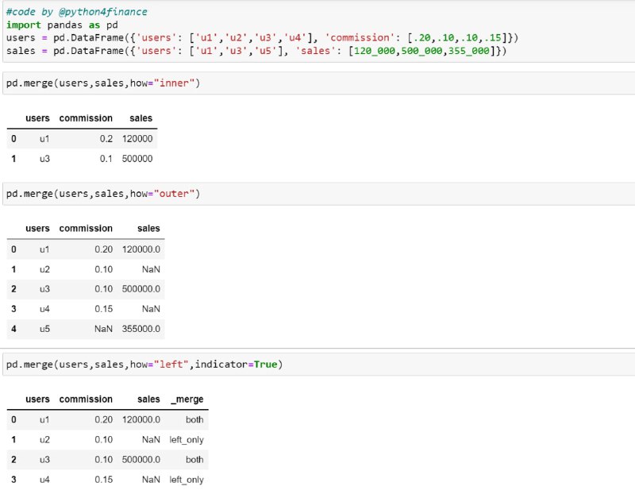635x494 pixels.
Task: Click the left merge indicator code cell
Action: tap(319, 365)
